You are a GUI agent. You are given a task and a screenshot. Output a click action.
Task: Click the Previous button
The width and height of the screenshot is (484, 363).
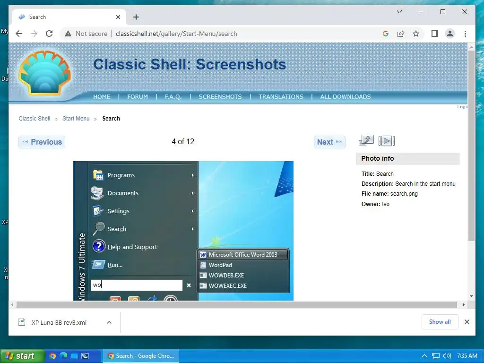click(42, 142)
